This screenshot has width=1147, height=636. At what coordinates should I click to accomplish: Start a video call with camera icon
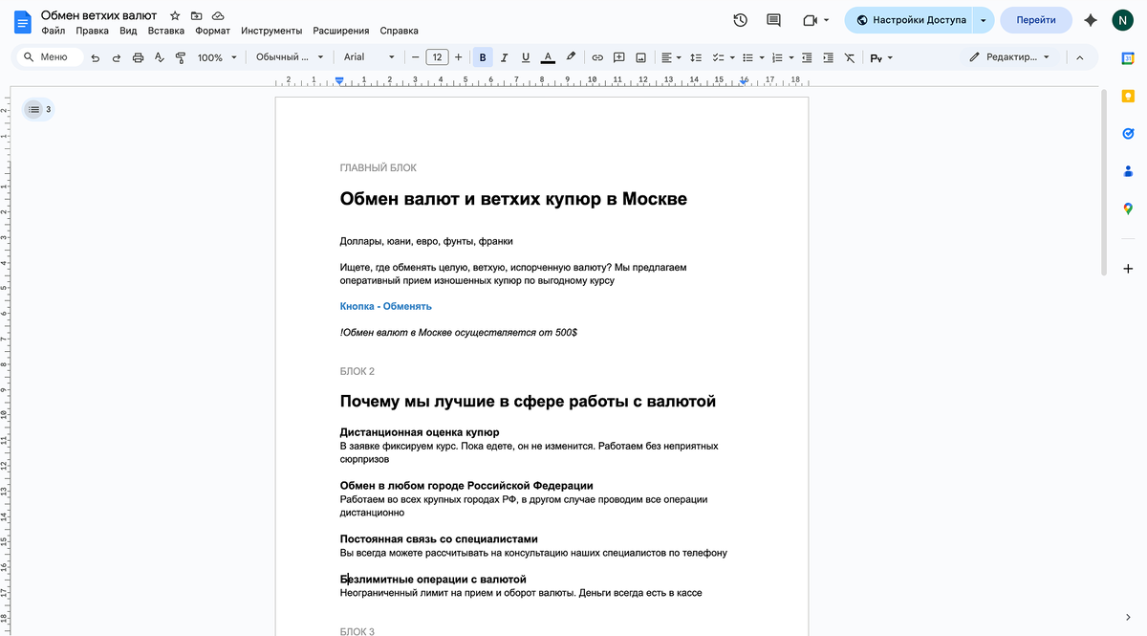[810, 20]
